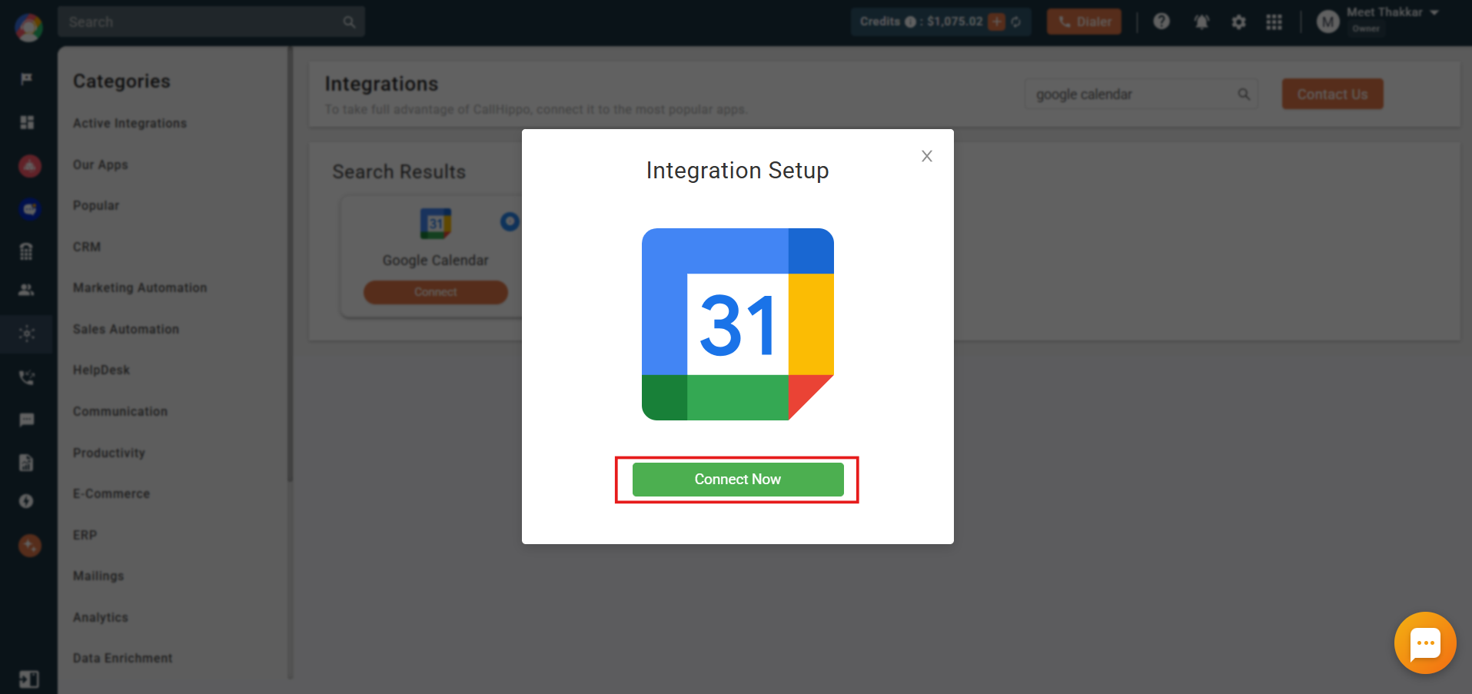This screenshot has height=694, width=1472.
Task: Click the Categories panel scrollbar
Action: (290, 265)
